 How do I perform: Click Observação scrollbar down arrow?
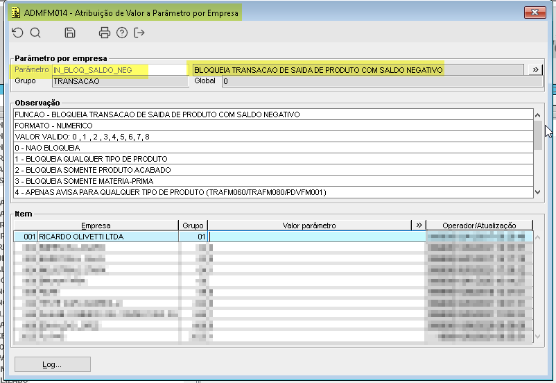pos(538,192)
